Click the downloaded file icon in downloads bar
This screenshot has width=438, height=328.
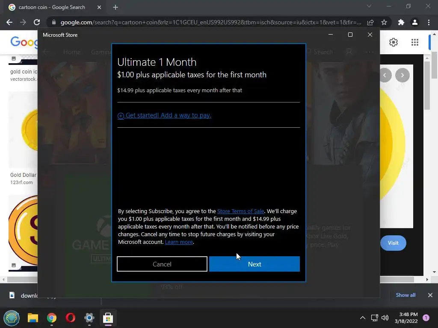12,295
